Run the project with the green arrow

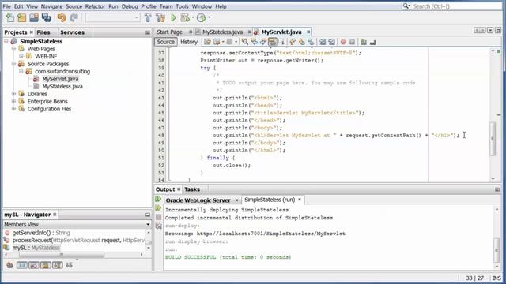(x=174, y=17)
